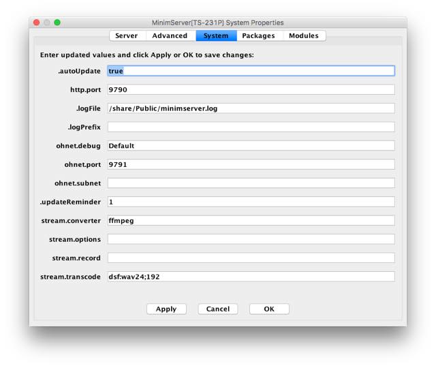Viewport: 436px width, 368px height.
Task: Click the 'Enter updated values' instruction text
Action: 147,55
